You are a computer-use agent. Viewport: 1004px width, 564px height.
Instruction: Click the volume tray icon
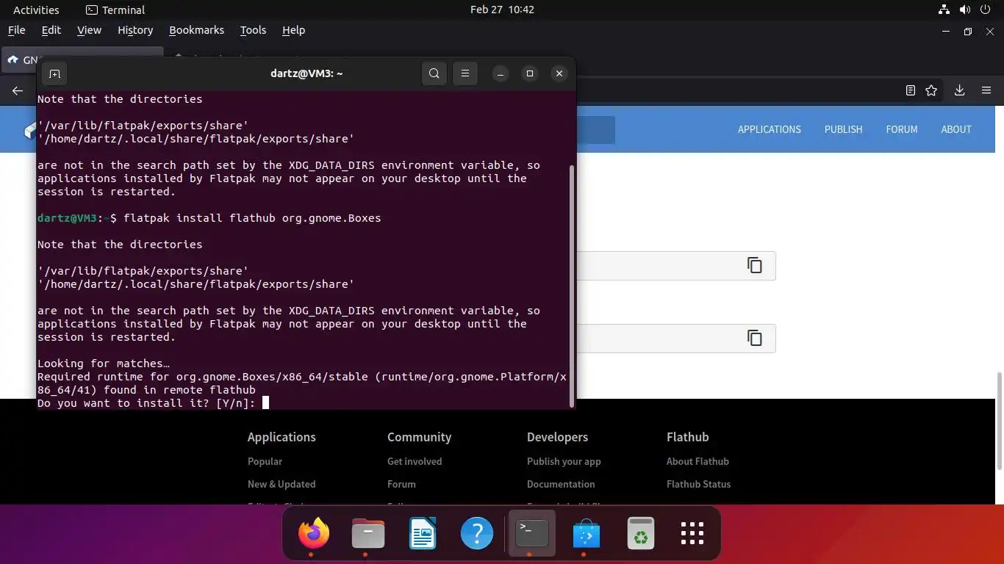click(964, 10)
